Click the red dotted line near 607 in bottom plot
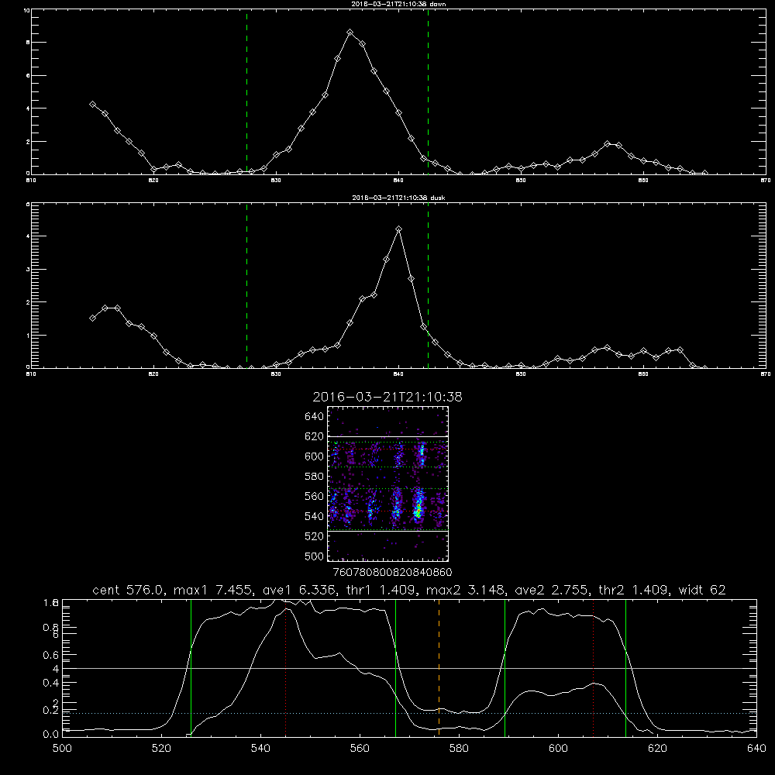Viewport: 775px width, 775px height. [593, 668]
